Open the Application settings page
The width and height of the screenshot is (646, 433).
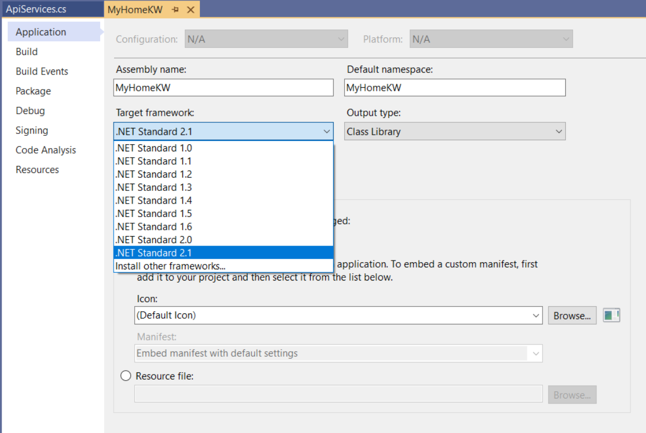click(x=53, y=32)
